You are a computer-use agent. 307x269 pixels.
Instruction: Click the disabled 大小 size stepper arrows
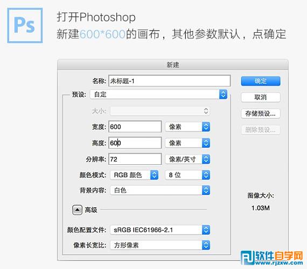tap(206, 111)
